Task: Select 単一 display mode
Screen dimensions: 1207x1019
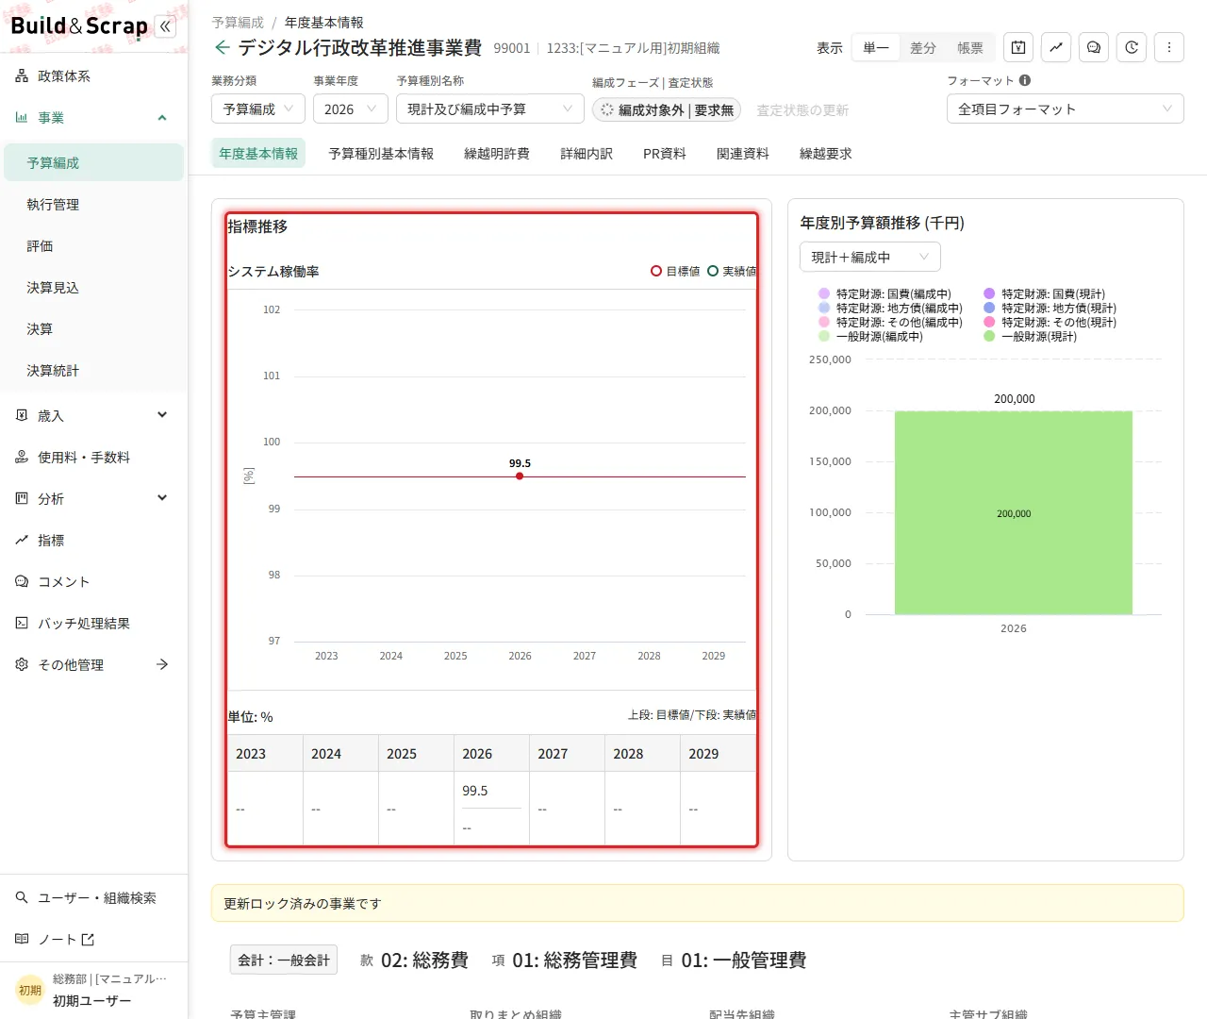Action: [876, 48]
